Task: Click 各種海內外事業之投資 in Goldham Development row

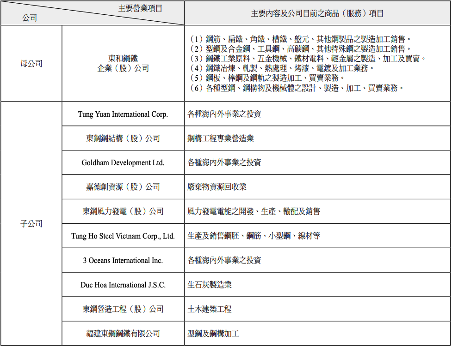Action: [x=224, y=162]
